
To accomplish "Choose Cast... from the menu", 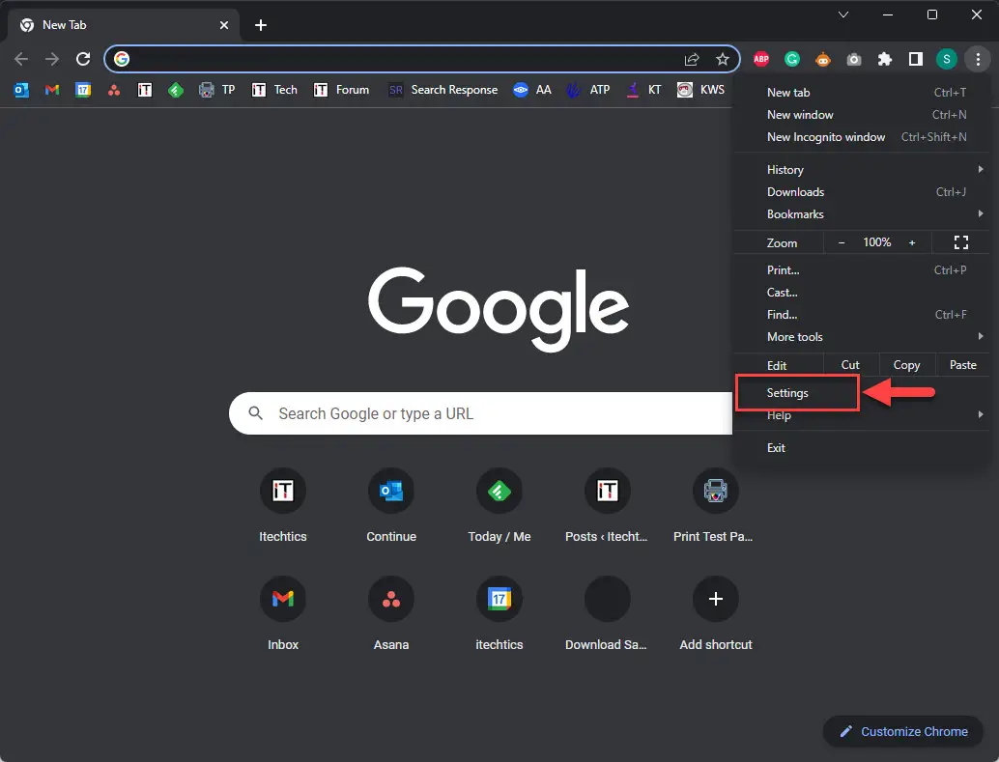I will [862, 293].
